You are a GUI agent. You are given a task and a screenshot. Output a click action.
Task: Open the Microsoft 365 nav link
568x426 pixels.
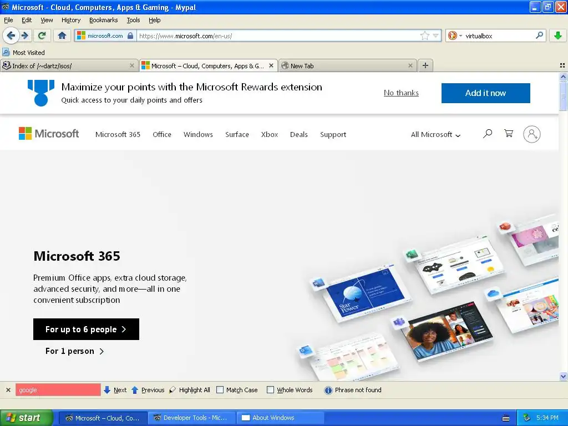point(118,134)
